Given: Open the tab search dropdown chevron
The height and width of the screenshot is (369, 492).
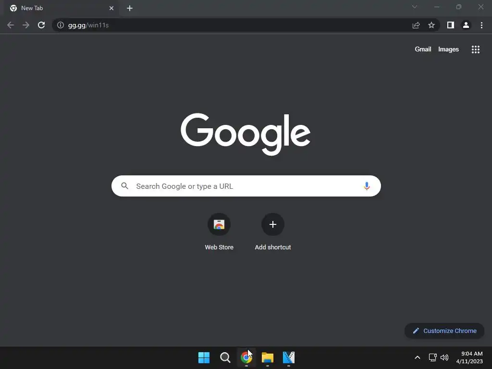Looking at the screenshot, I should pyautogui.click(x=415, y=7).
